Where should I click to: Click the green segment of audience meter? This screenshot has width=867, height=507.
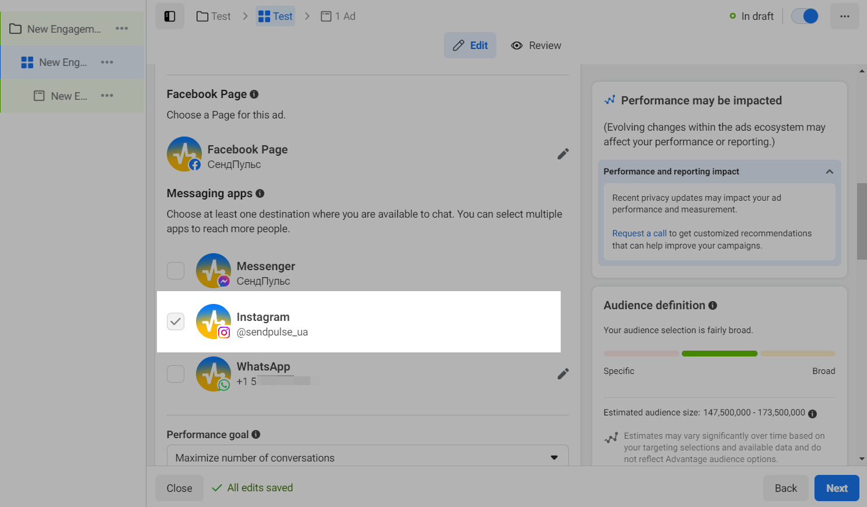(x=719, y=354)
